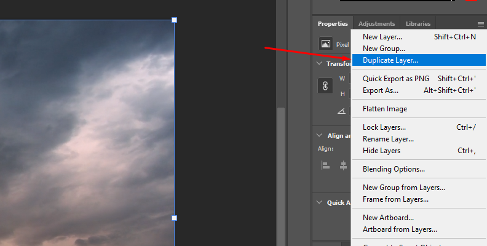Toggle the width-height link chain icon
This screenshot has height=246, width=487.
point(325,86)
